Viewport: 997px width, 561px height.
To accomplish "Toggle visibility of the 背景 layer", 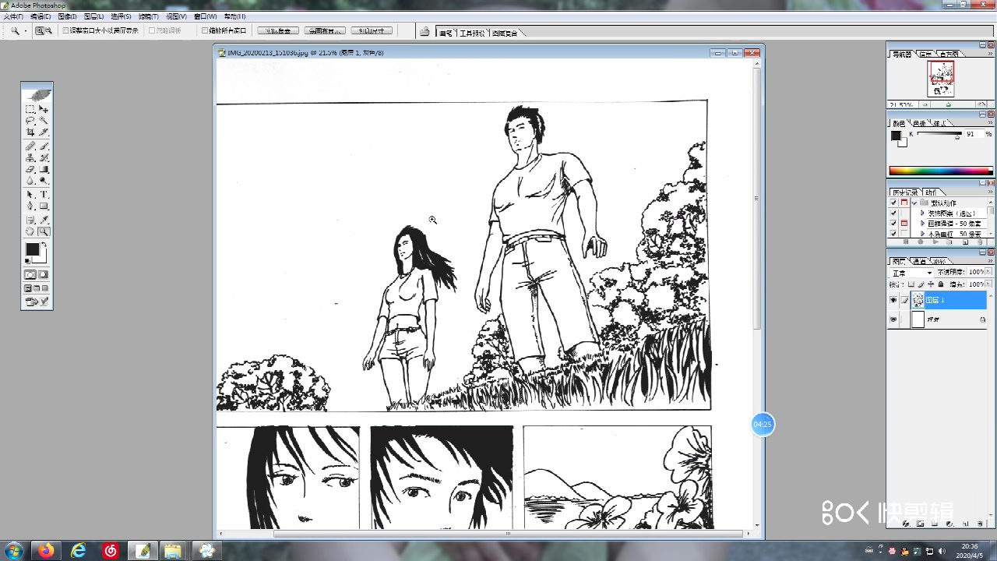I will tap(893, 319).
